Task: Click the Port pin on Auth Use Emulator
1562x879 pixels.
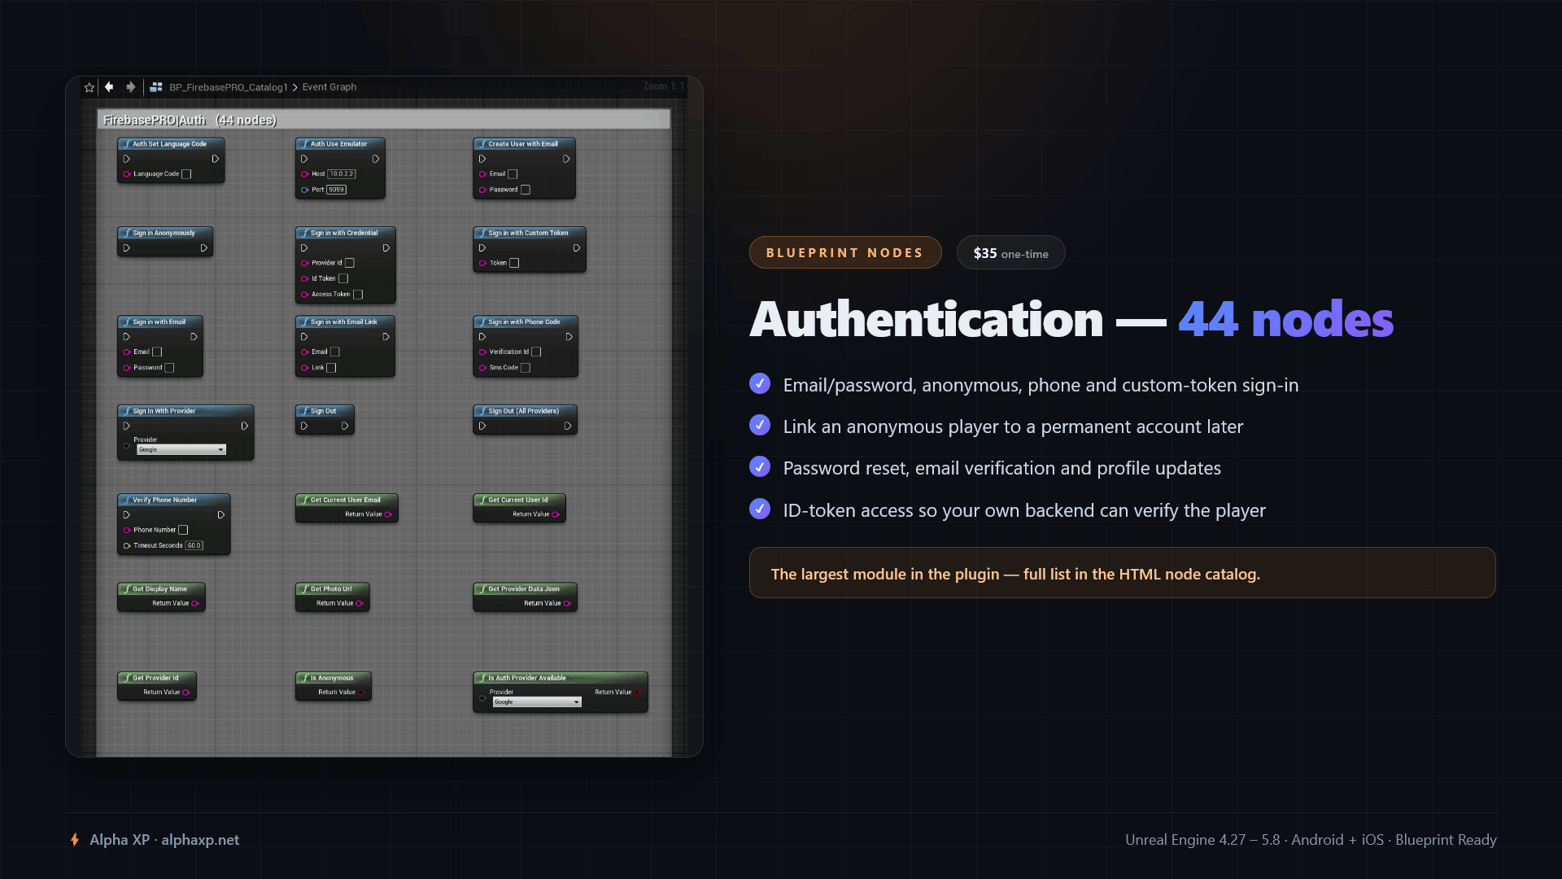Action: (305, 190)
